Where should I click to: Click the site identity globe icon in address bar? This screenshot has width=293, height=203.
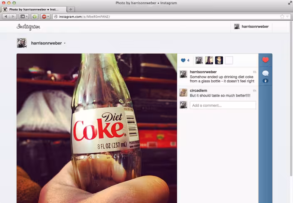[x=56, y=17]
